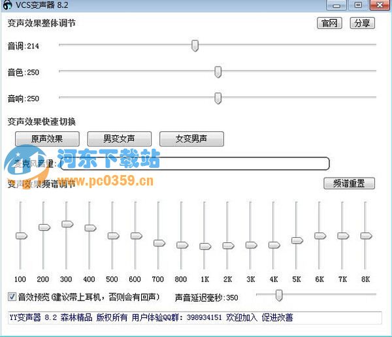Screen dimensions: 392x337
Task: Select the 原声效果 original voice preset
Action: click(47, 138)
